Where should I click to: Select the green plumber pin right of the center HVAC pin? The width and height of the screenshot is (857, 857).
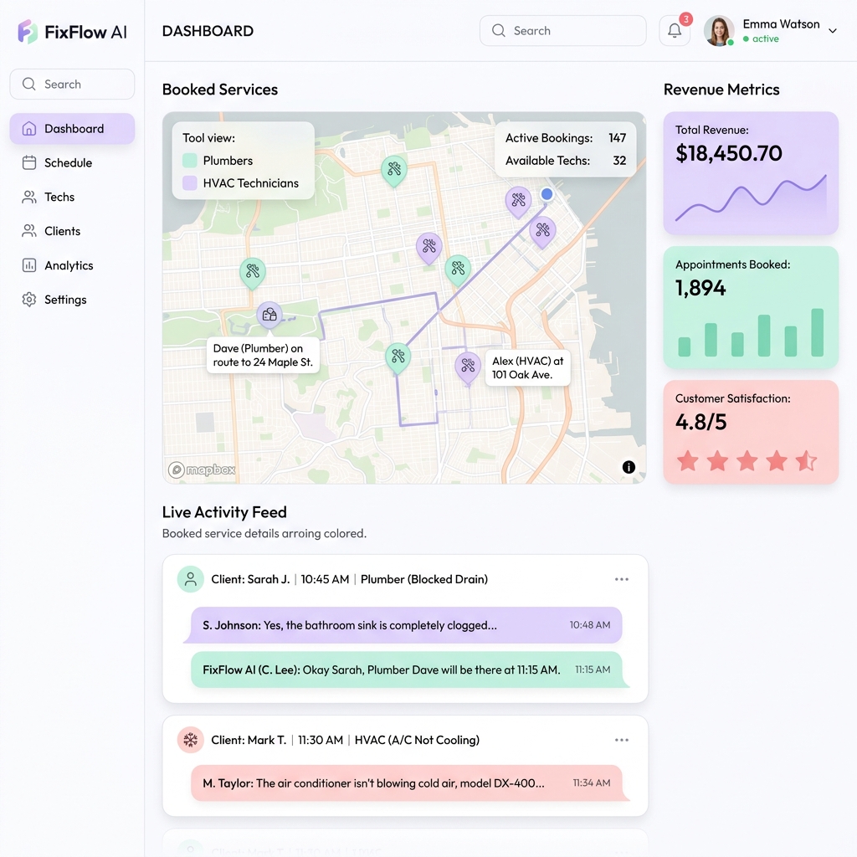458,269
